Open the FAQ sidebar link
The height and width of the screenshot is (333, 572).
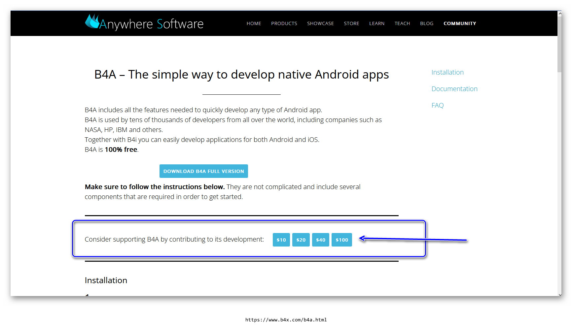438,105
